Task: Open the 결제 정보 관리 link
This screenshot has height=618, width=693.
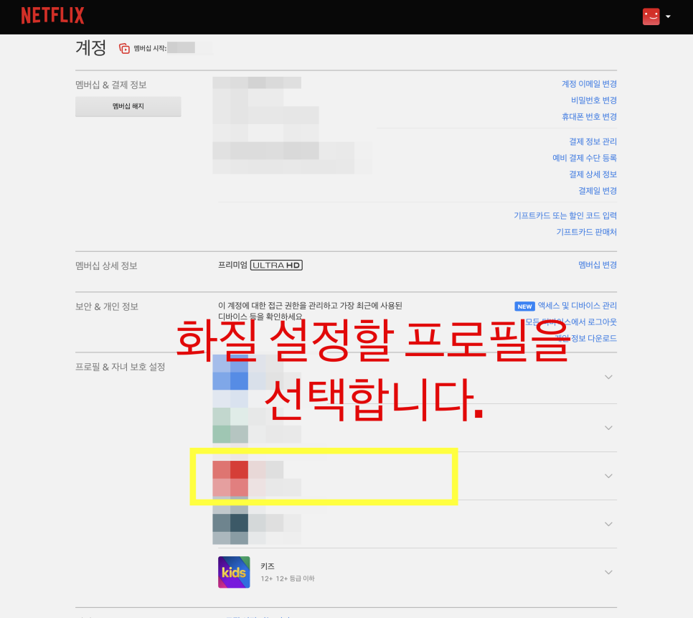Action: (x=593, y=141)
